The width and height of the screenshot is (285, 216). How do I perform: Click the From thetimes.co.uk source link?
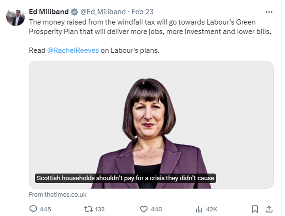58,195
